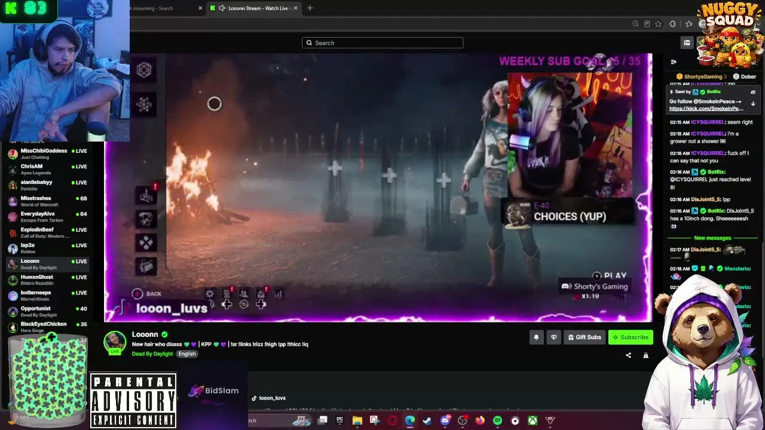The width and height of the screenshot is (765, 430).
Task: Launch Snipping Tool from taskbar
Action: click(375, 420)
